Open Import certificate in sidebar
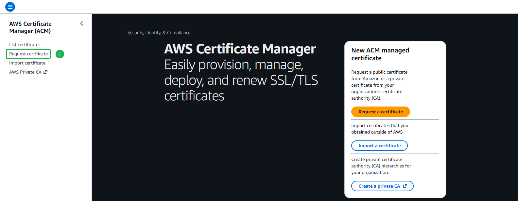 [27, 63]
